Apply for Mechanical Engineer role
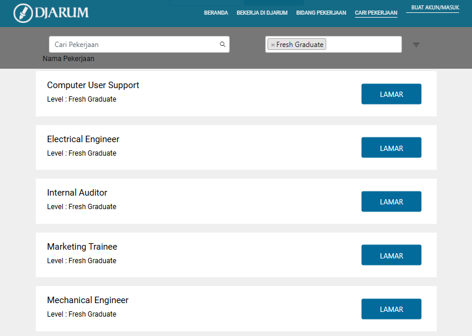The height and width of the screenshot is (336, 472). click(391, 309)
